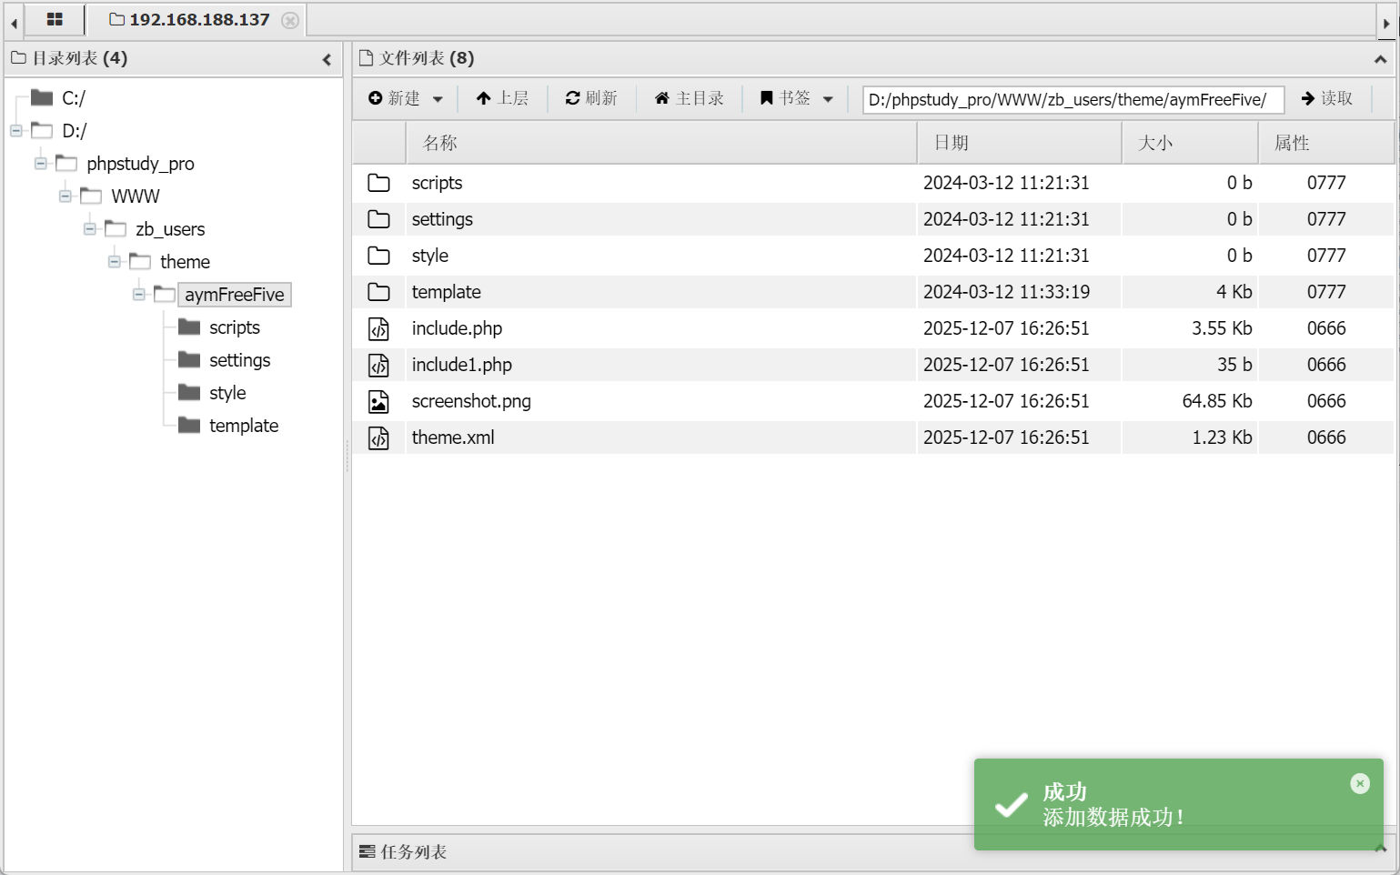Go up one level with 上层

point(502,98)
